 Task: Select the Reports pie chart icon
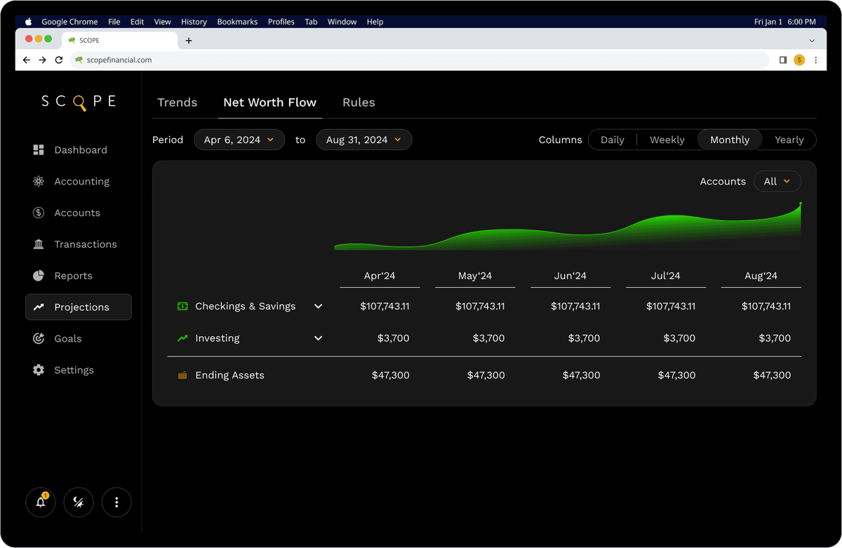pos(39,275)
